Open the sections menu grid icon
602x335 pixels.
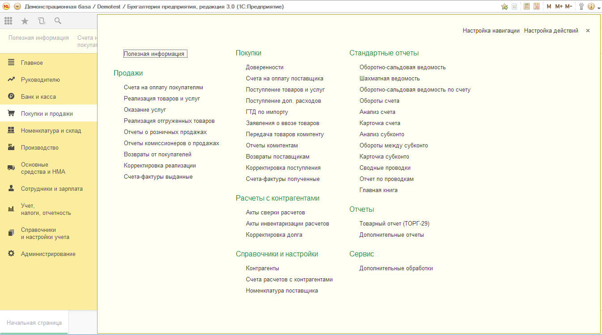tap(8, 21)
